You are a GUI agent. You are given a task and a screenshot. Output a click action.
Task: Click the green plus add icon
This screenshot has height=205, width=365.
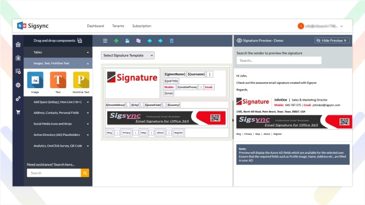[x=116, y=41]
